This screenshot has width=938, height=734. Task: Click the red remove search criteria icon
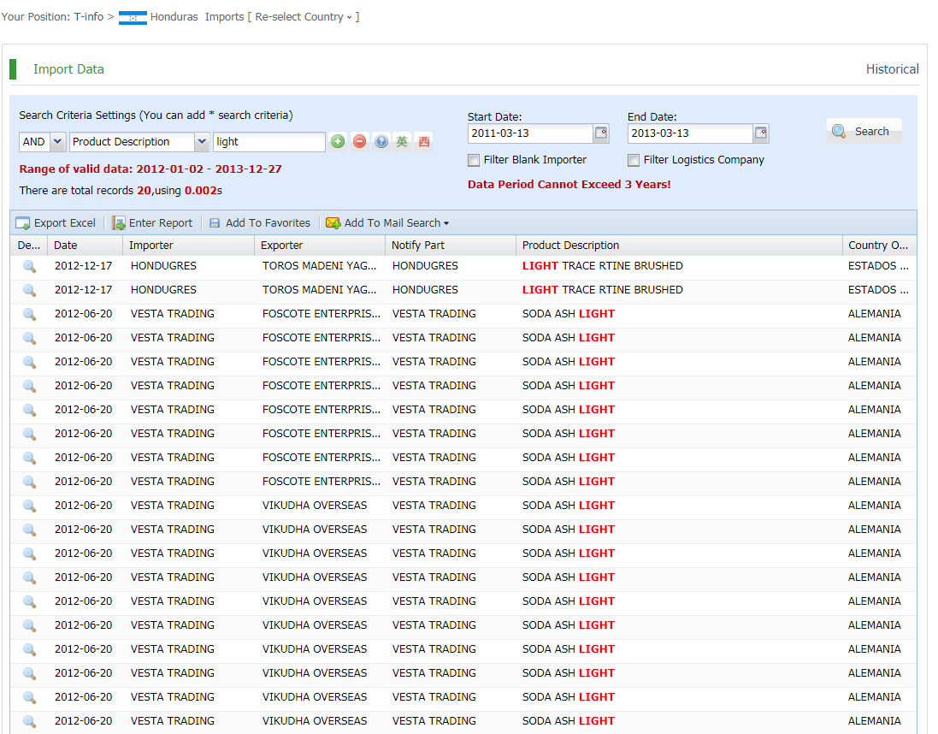coord(359,142)
